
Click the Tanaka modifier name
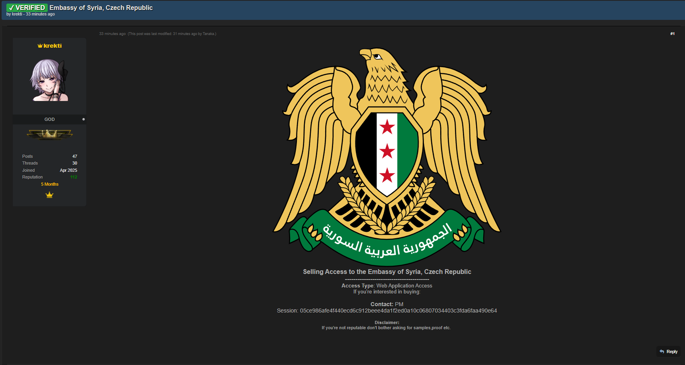[x=208, y=34]
